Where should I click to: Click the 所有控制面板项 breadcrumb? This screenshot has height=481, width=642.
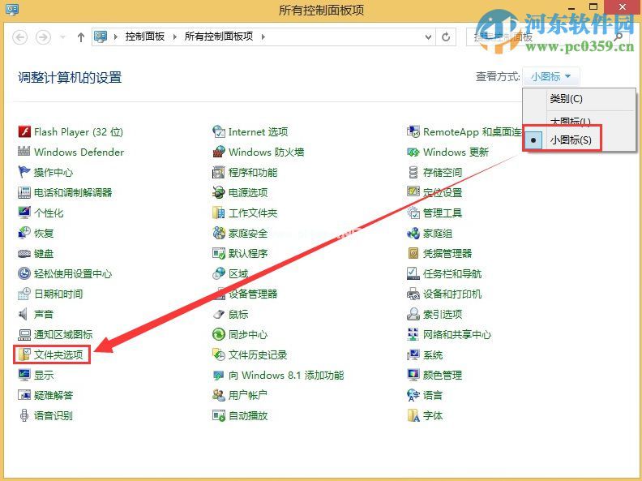219,37
